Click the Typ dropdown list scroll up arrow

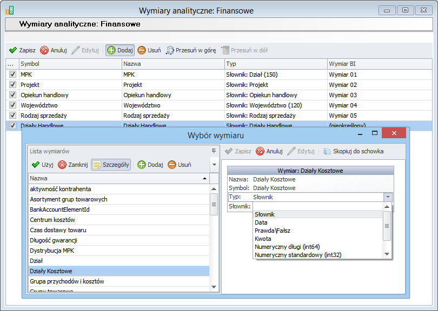(x=387, y=207)
